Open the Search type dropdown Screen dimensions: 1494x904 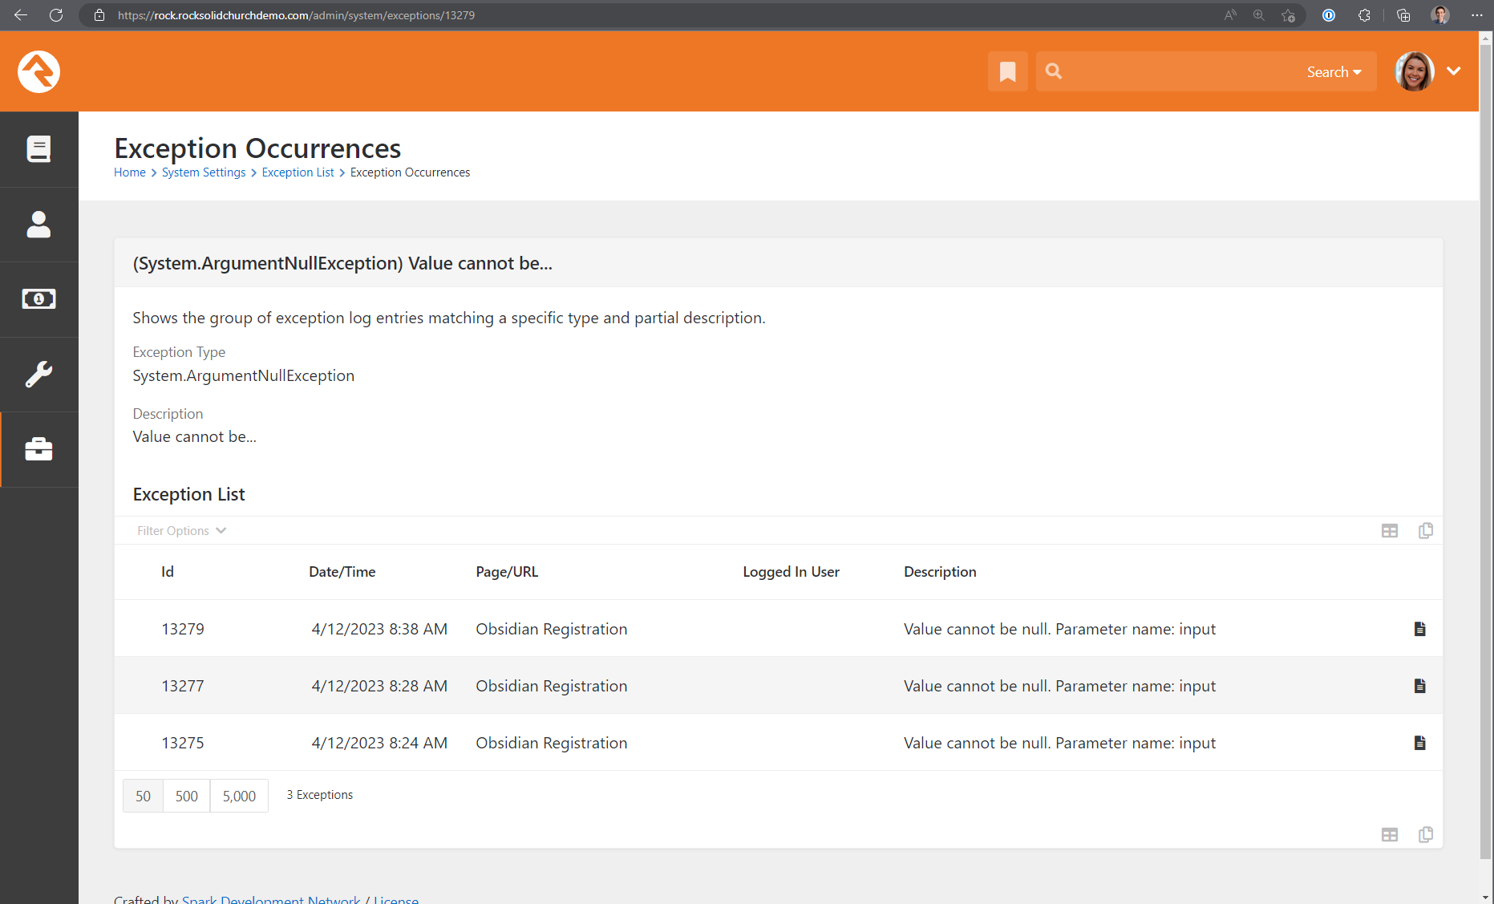point(1334,71)
